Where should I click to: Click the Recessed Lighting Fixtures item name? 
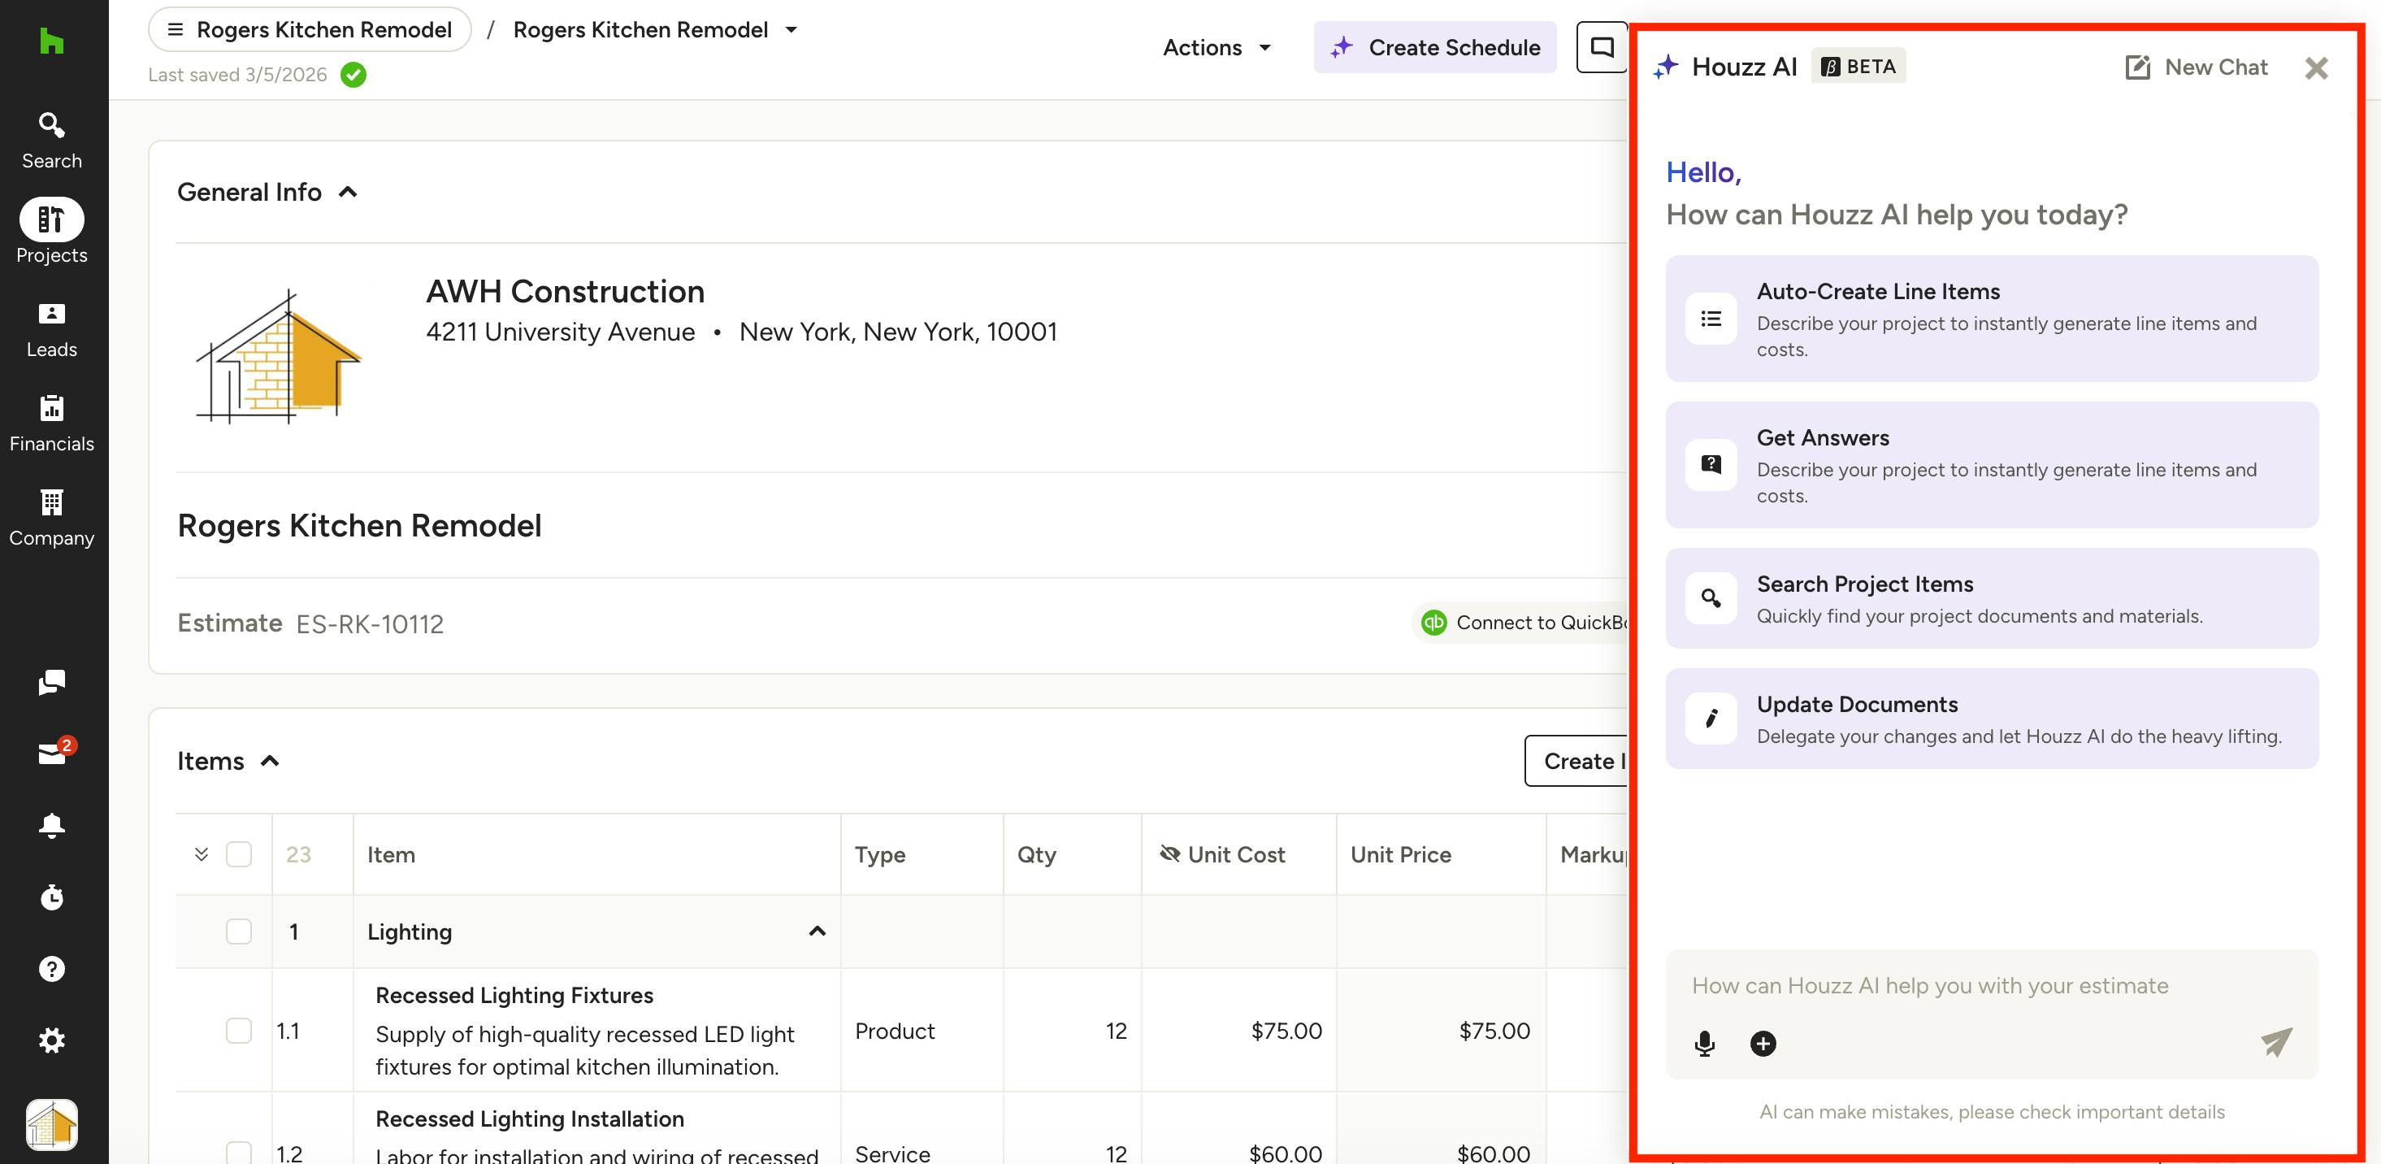pos(514,995)
